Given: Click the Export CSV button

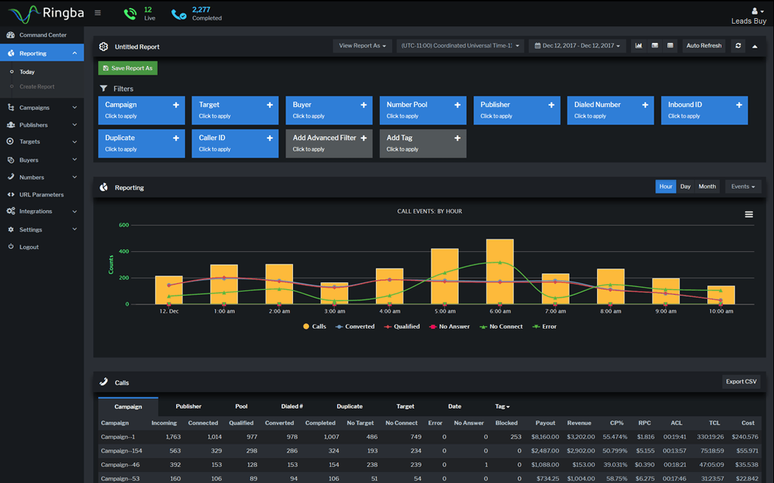Looking at the screenshot, I should tap(741, 381).
